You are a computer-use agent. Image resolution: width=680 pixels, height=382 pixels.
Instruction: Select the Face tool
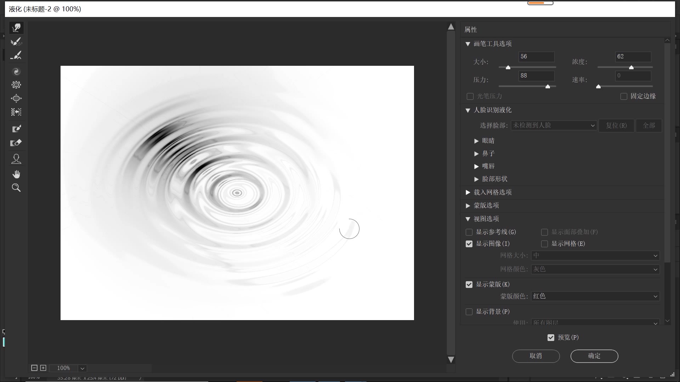click(x=16, y=159)
